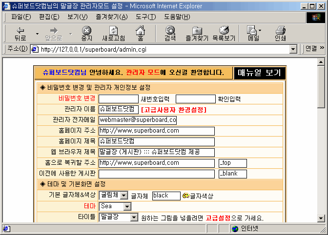Image resolution: width=328 pixels, height=235 pixels.
Task: Click the Forward (앞으로) toolbar button
Action: (54, 34)
